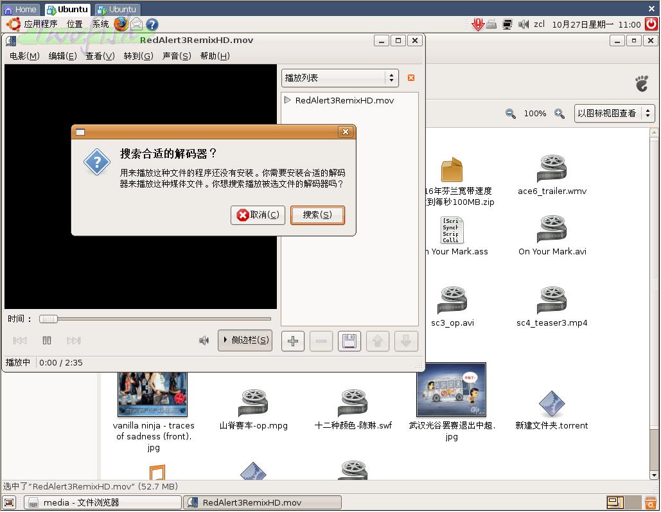Skip to previous track in movie player
Screen dimensions: 661x512
click(20, 340)
